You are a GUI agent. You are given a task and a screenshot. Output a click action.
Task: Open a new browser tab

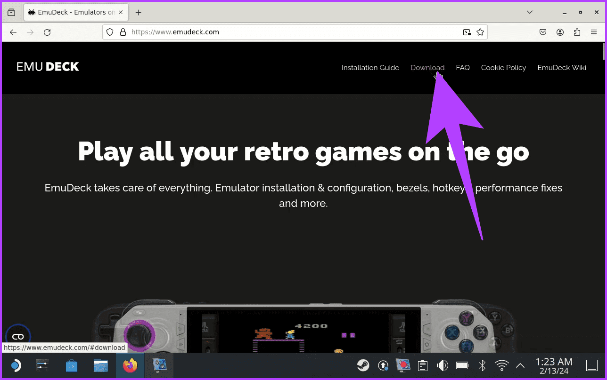(x=138, y=12)
